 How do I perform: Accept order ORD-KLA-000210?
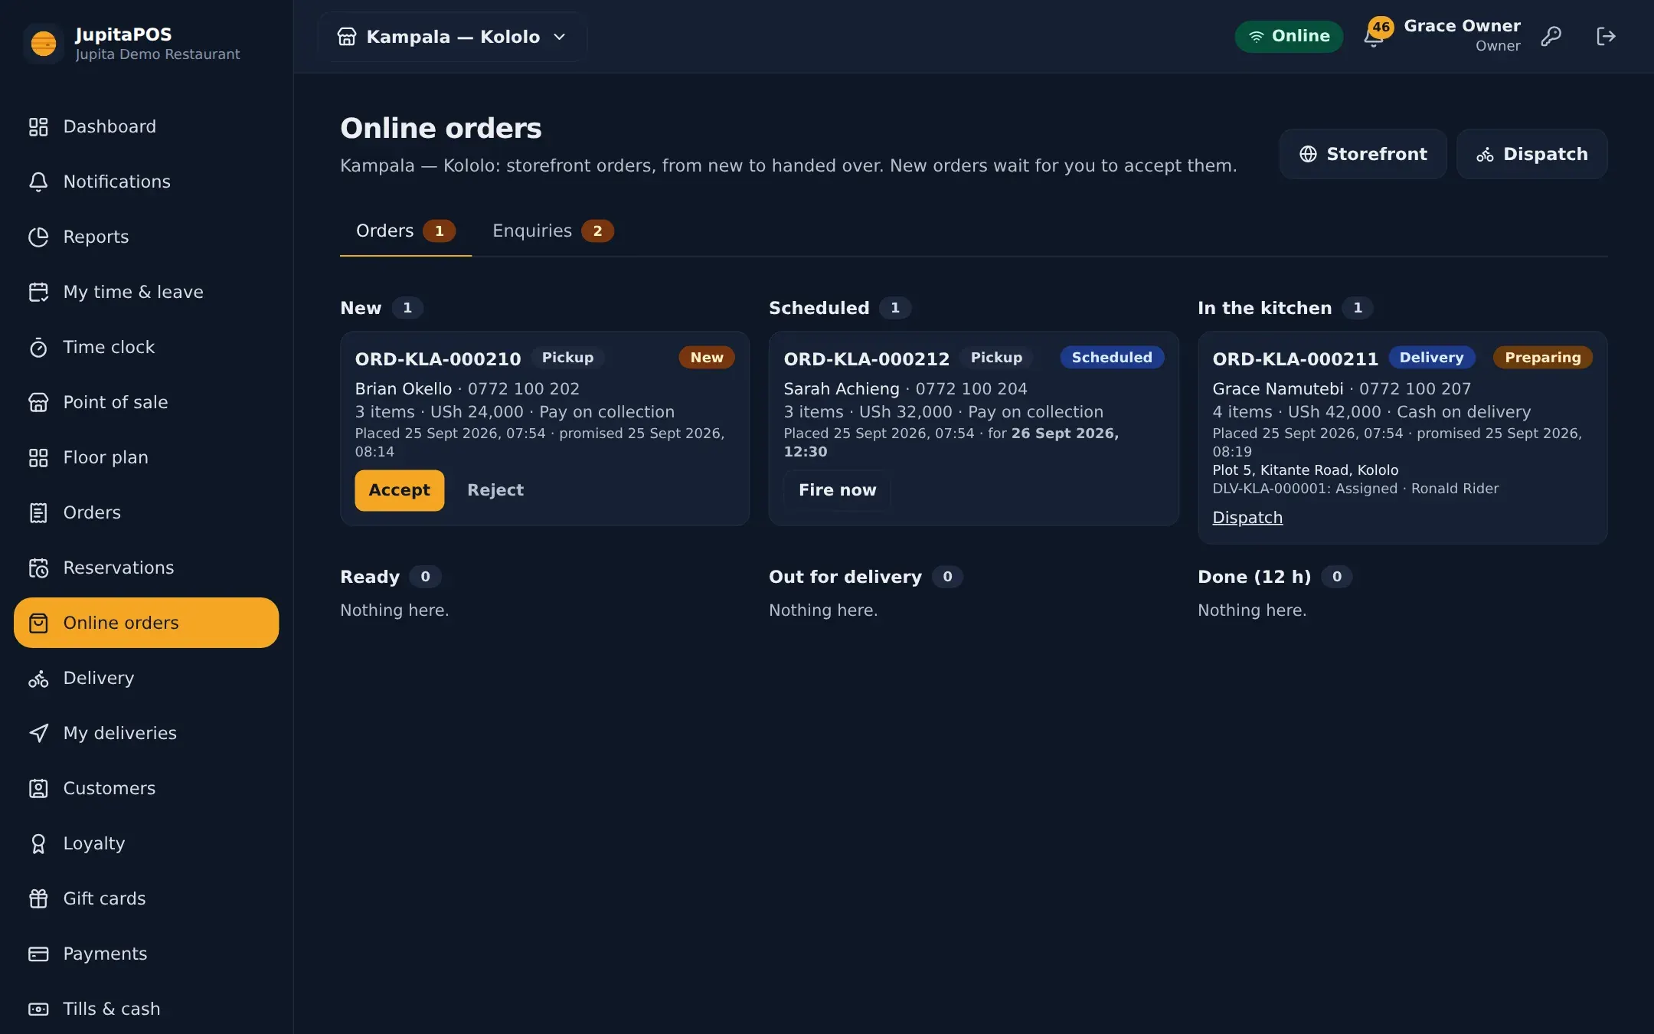[399, 490]
